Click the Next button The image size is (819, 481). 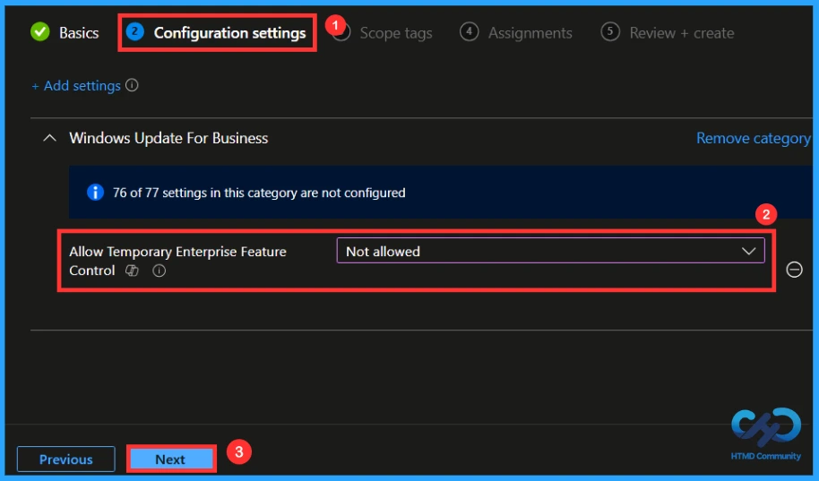click(x=171, y=460)
